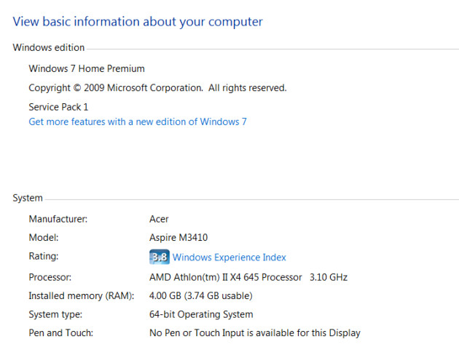The image size is (459, 355).
Task: Click the 4.00 GB memory value
Action: pyautogui.click(x=200, y=296)
